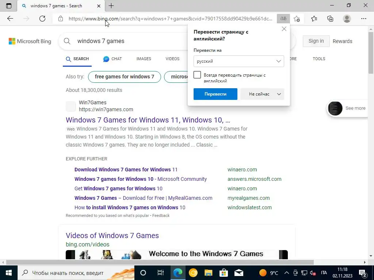The width and height of the screenshot is (374, 280).
Task: Open the Win7Games site favicon
Action: pos(70,106)
